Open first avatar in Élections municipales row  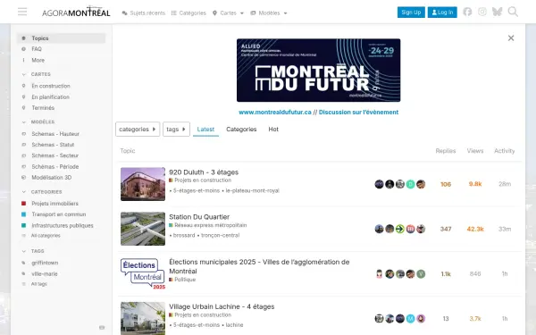[379, 274]
